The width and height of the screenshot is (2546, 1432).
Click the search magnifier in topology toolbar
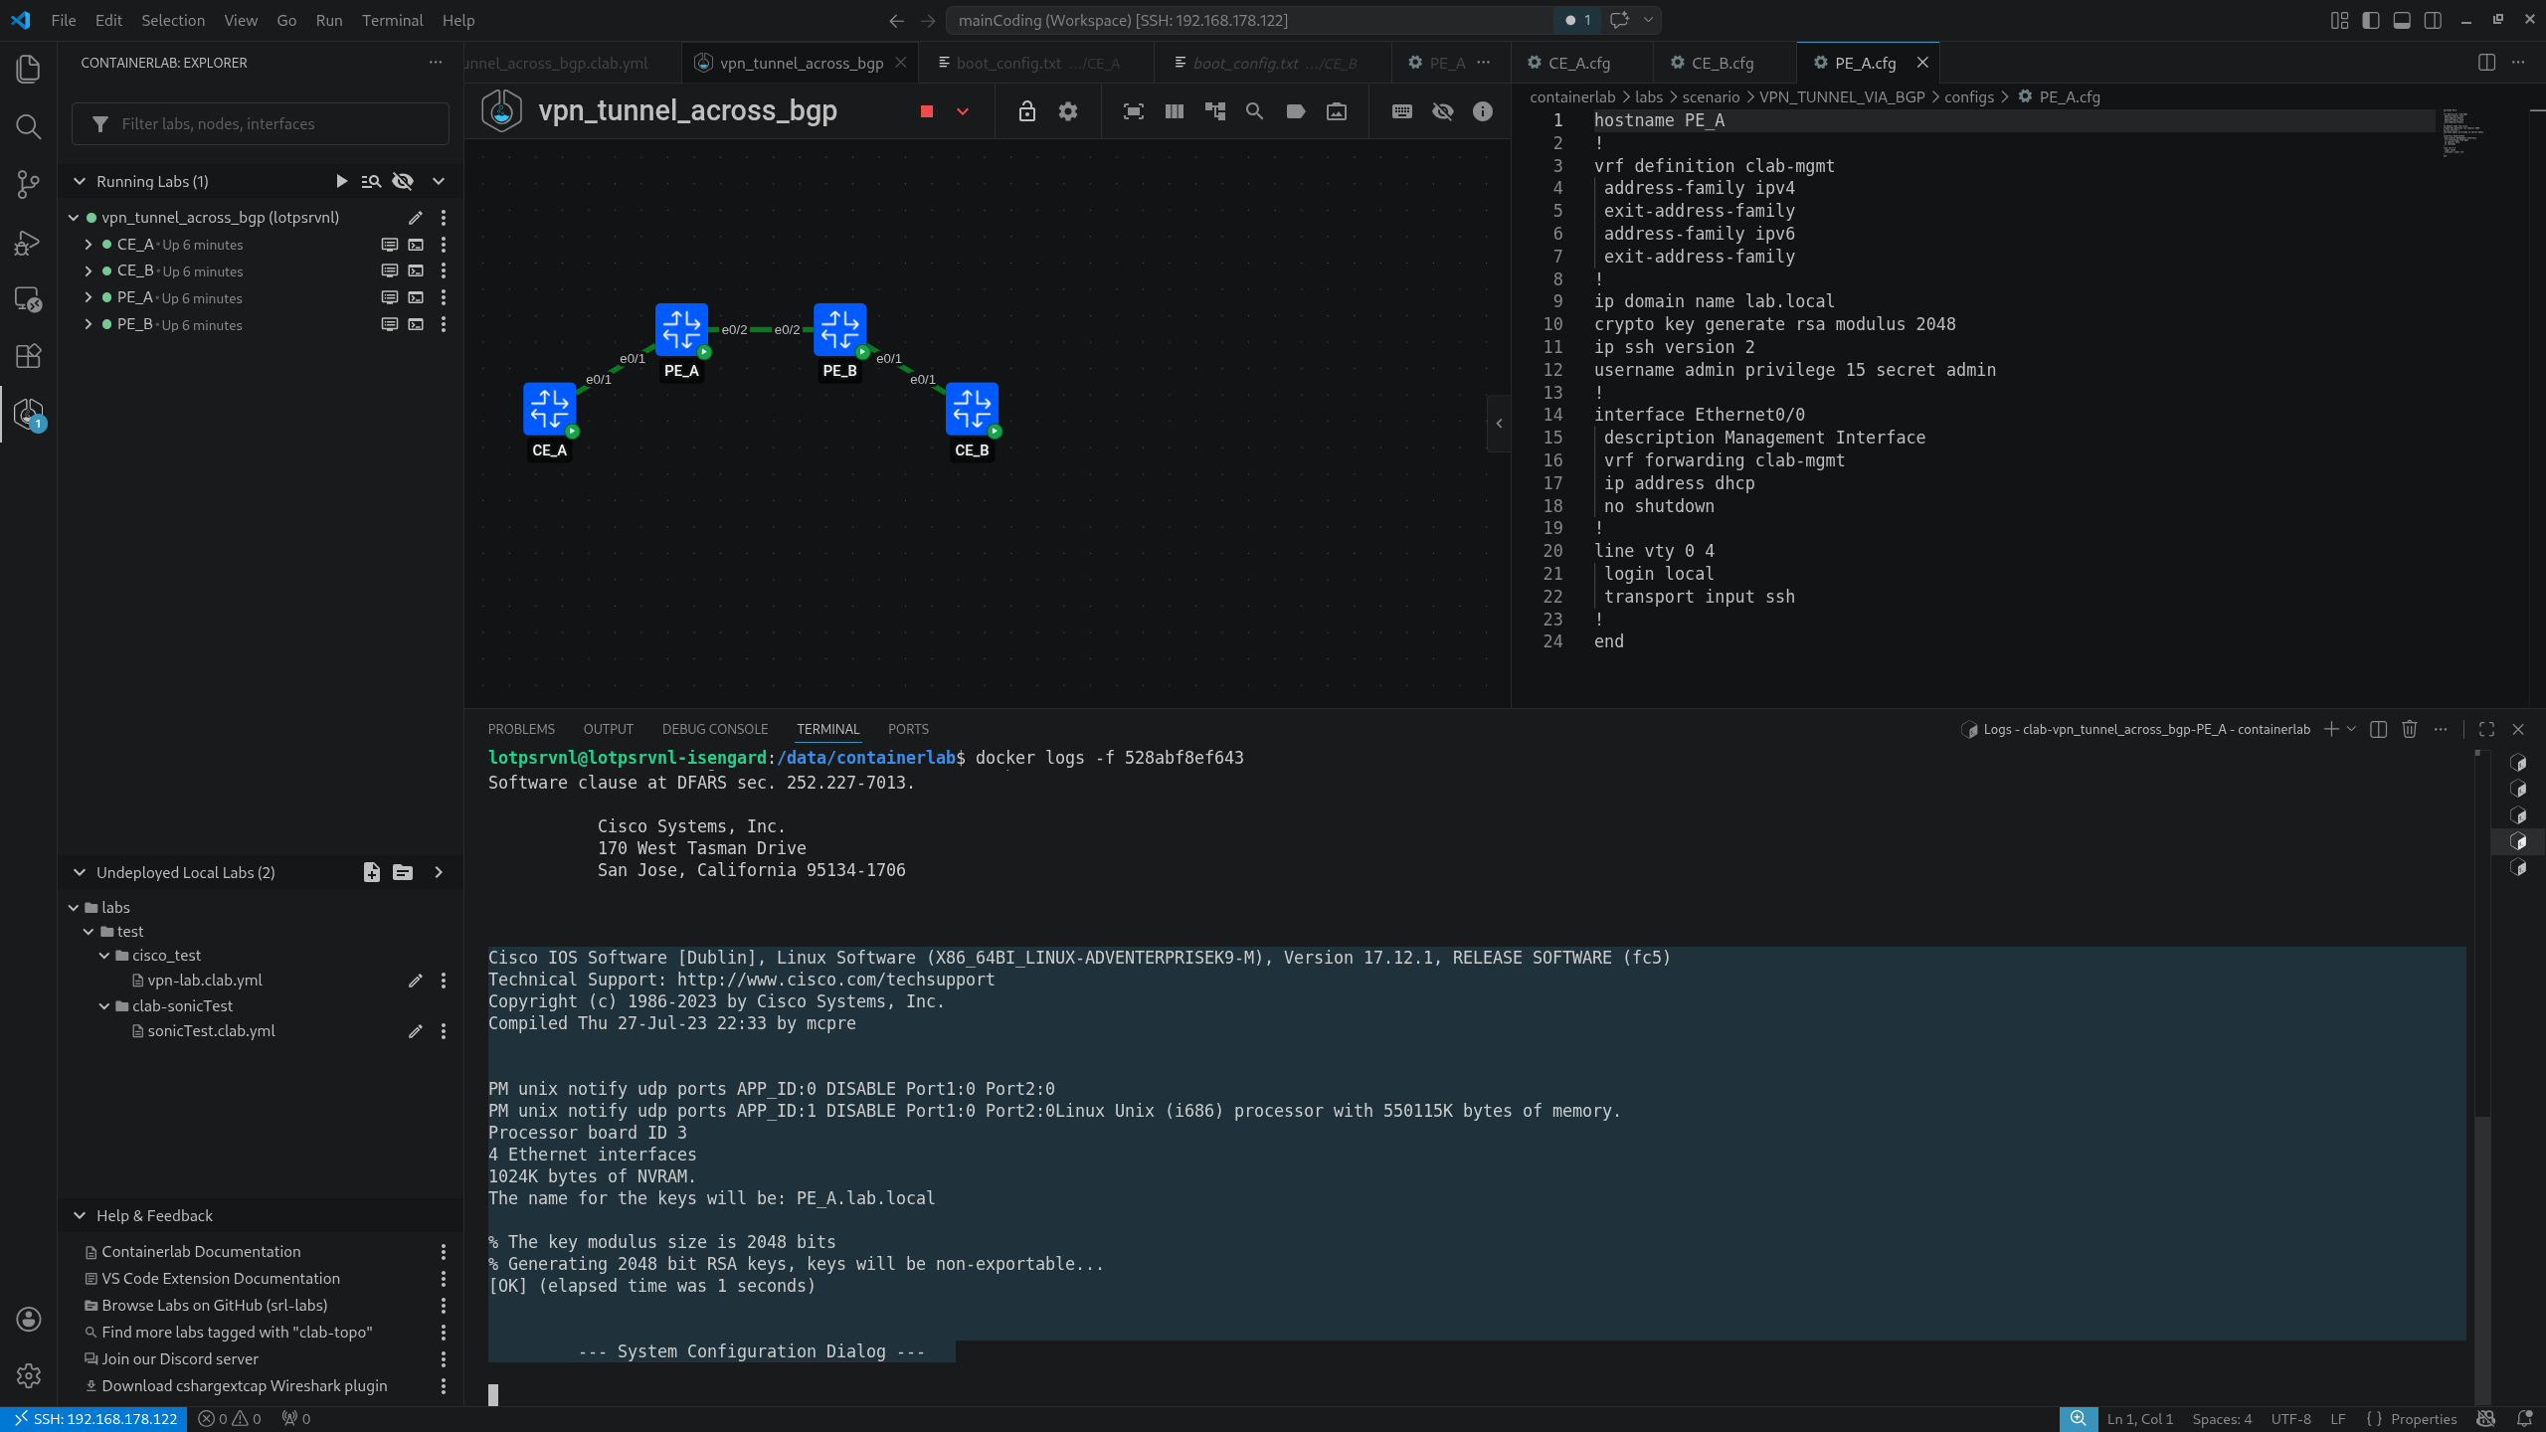(1254, 111)
